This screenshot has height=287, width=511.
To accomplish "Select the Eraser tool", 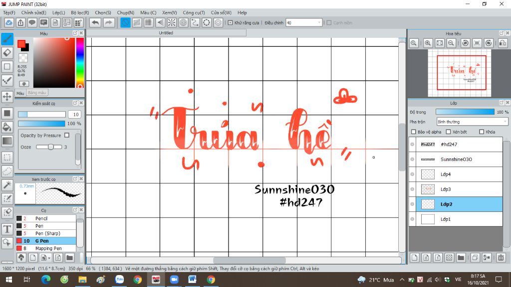I will coord(7,53).
